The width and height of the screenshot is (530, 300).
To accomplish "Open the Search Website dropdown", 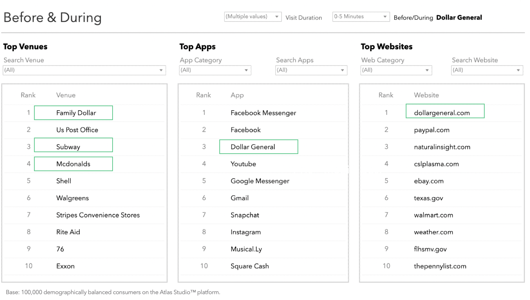I will click(x=487, y=70).
